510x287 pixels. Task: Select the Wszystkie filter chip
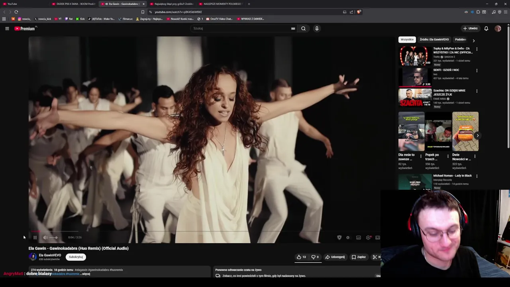[407, 39]
